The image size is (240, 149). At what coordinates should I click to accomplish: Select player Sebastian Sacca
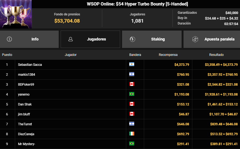click(x=30, y=65)
